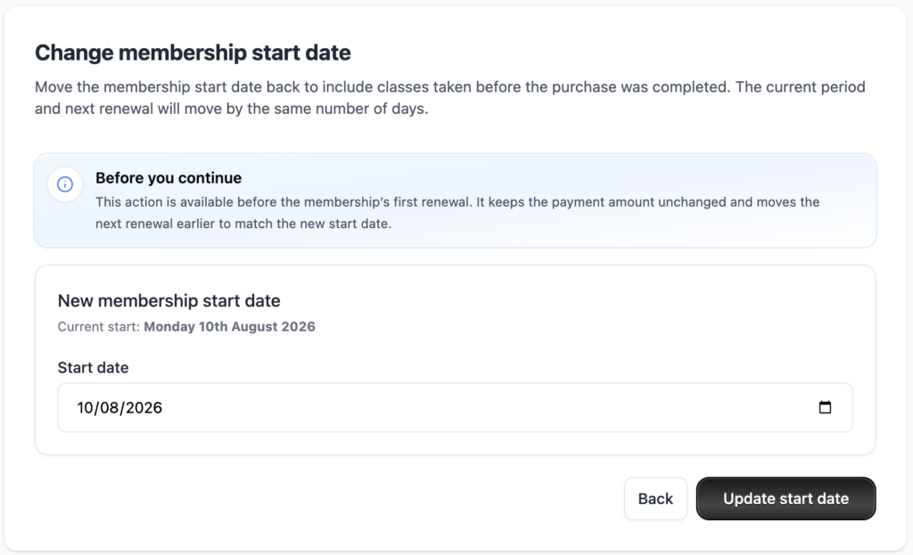The width and height of the screenshot is (913, 555).
Task: Click the second line 'and next renewal will move'
Action: [x=232, y=109]
